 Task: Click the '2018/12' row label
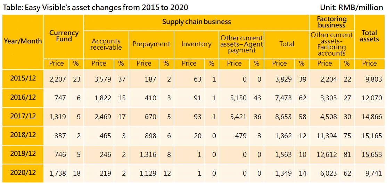23,135
